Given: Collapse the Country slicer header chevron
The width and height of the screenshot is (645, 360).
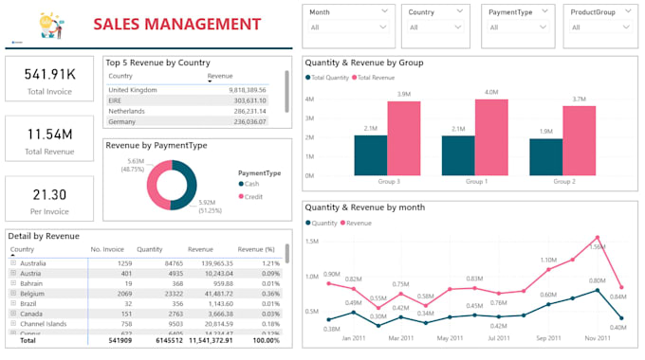Looking at the screenshot, I should point(460,11).
